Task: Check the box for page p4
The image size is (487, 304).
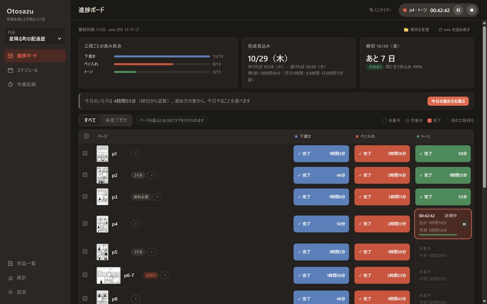Action: [x=85, y=224]
